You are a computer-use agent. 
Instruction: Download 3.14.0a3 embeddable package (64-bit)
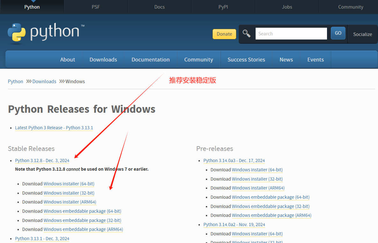pos(271,197)
